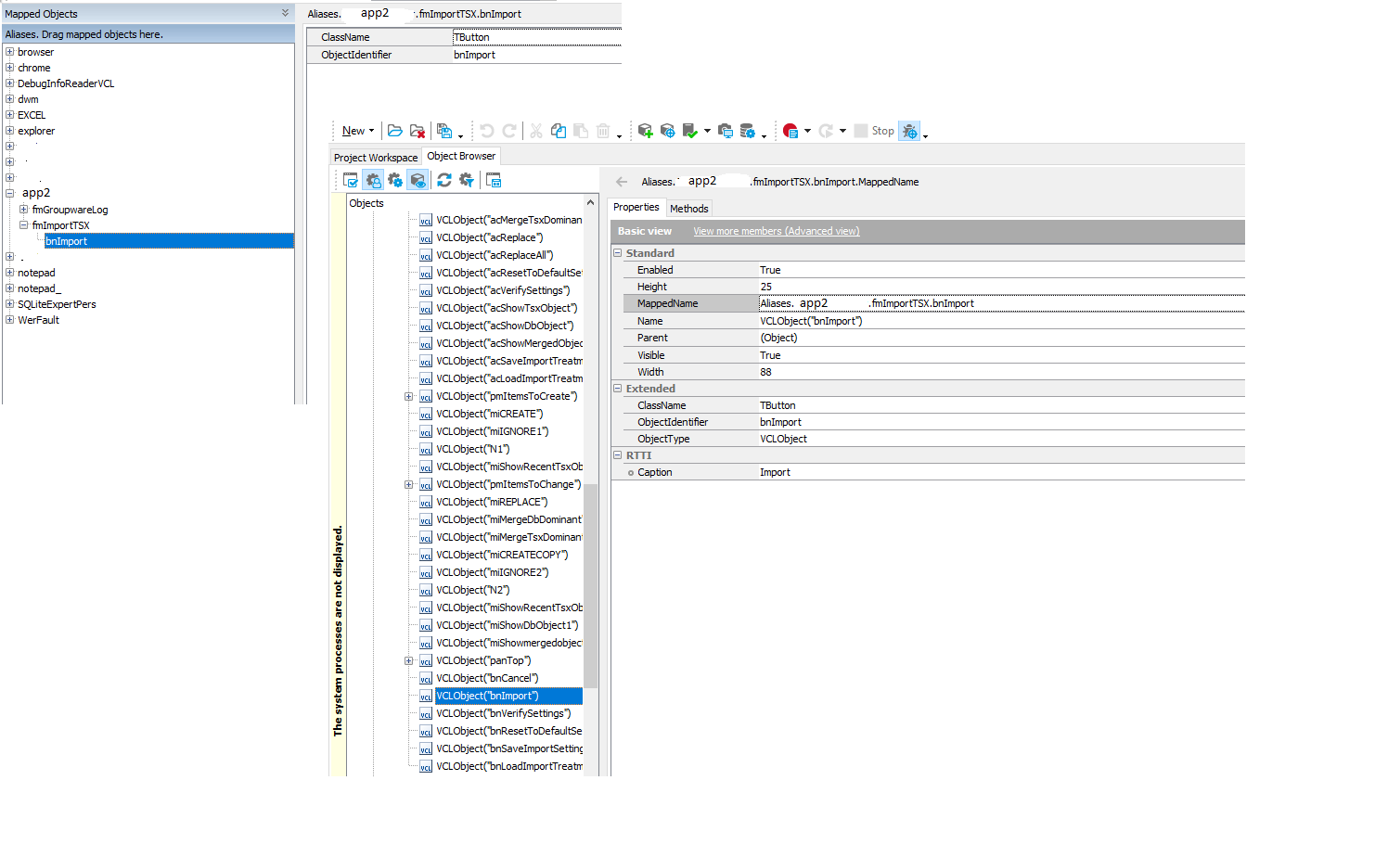Collapse the Standard properties section
Screen dimensions: 1388x857
(x=618, y=253)
